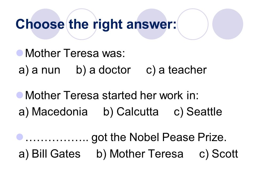Select answer c) a teacher
The width and height of the screenshot is (256, 192).
pos(176,70)
